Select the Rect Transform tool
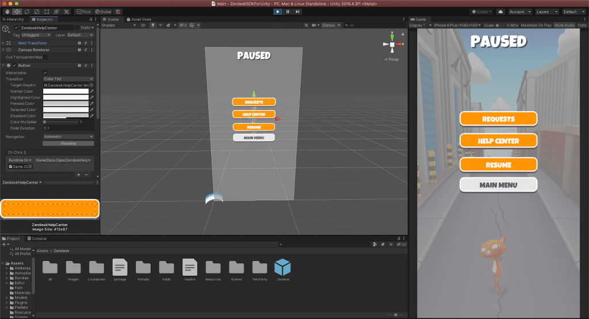The width and height of the screenshot is (589, 319). (46, 12)
